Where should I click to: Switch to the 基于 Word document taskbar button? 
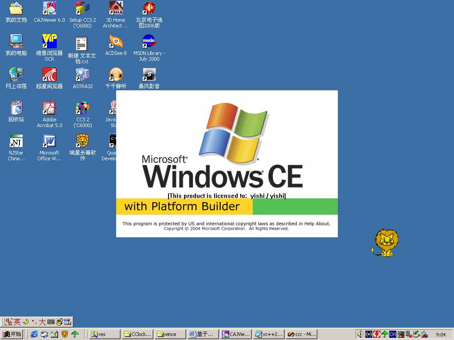click(203, 334)
